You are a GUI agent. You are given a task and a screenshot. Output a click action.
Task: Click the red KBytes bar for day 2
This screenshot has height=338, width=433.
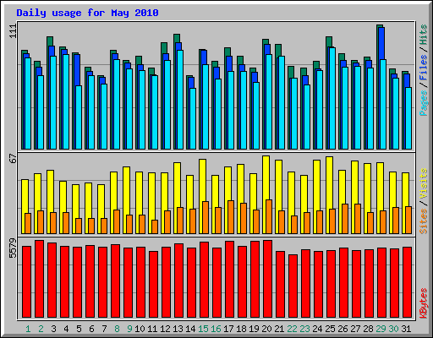(x=40, y=279)
